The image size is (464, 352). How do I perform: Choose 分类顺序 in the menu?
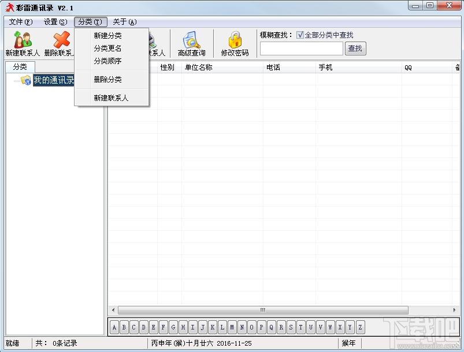pyautogui.click(x=108, y=61)
